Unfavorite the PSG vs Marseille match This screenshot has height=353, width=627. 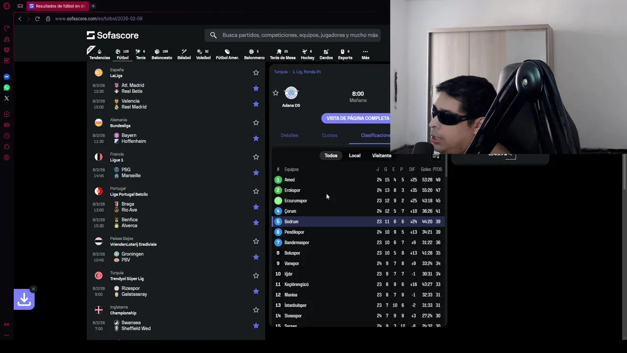256,173
